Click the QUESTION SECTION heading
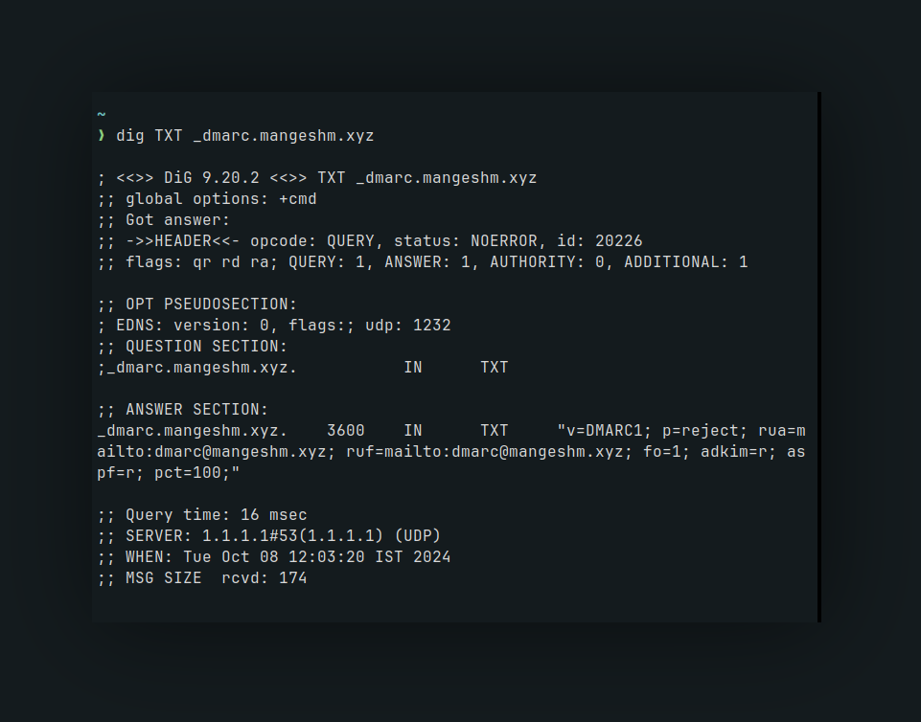Viewport: 921px width, 722px height. coord(193,347)
